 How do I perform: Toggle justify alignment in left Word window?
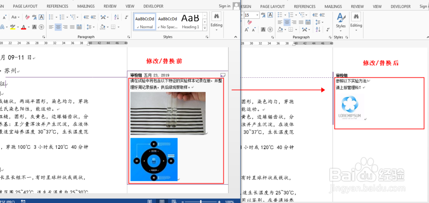point(72,26)
